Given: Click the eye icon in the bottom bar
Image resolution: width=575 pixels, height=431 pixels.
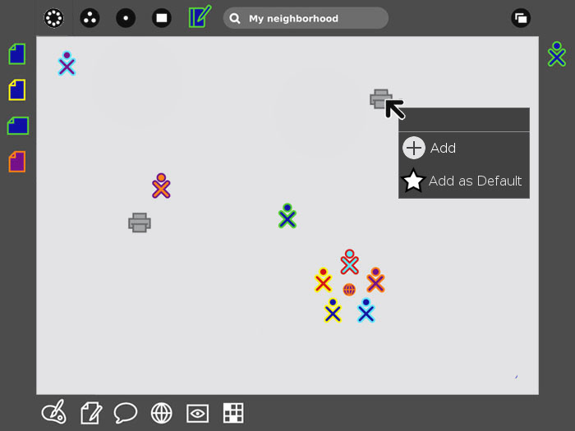Looking at the screenshot, I should point(197,412).
